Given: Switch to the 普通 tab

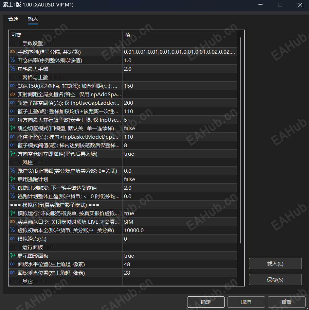Looking at the screenshot, I should pyautogui.click(x=13, y=19).
